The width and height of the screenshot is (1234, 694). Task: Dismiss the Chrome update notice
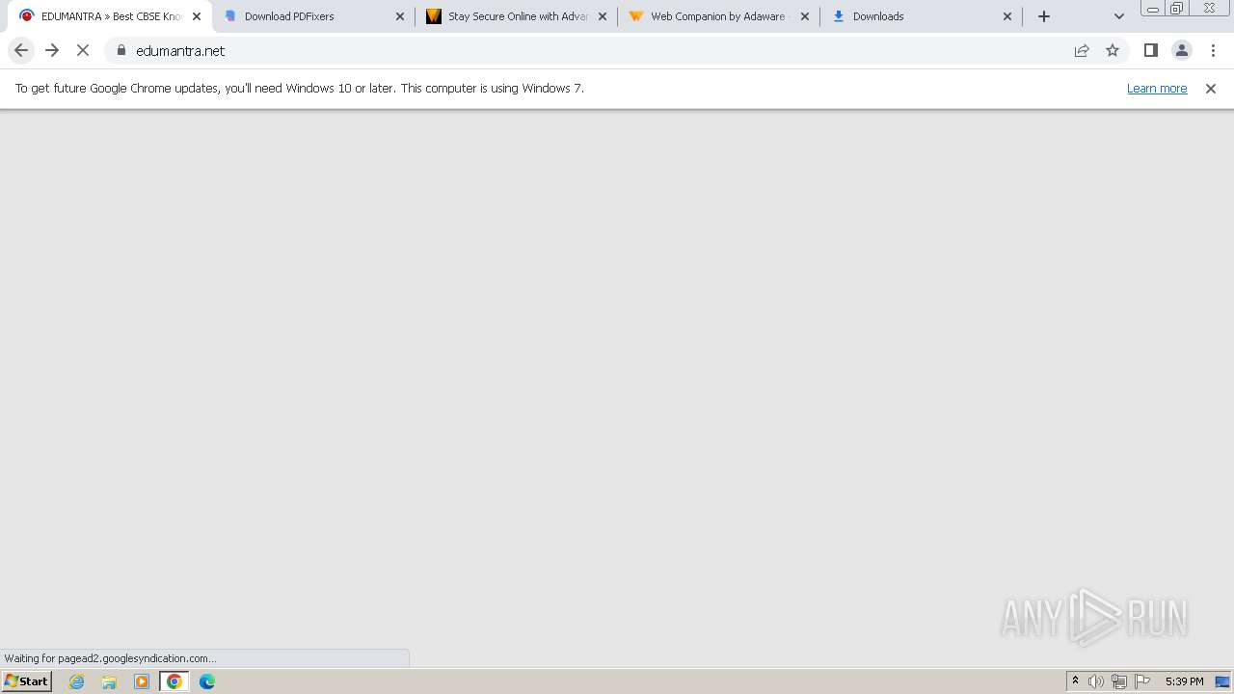click(1211, 88)
